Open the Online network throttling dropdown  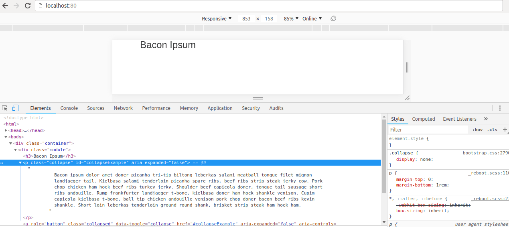[x=312, y=19]
